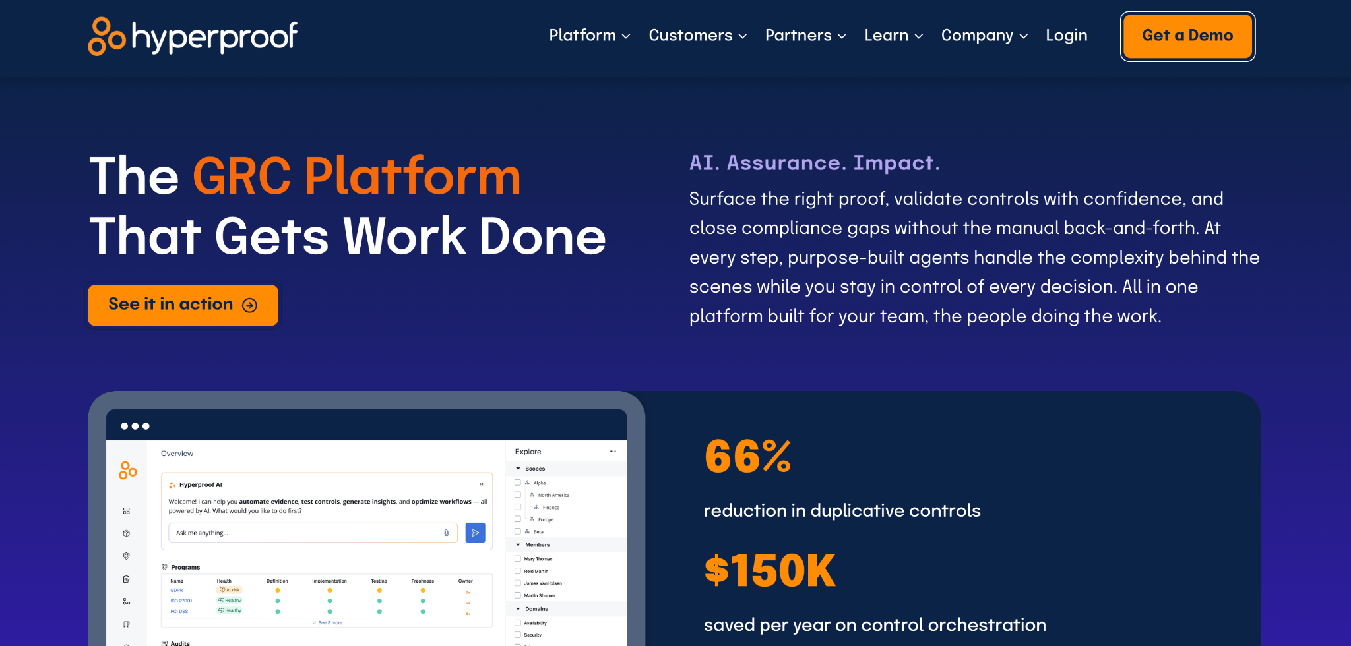Screen dimensions: 1351x646
Task: Click the $150K statistic
Action: pos(770,570)
